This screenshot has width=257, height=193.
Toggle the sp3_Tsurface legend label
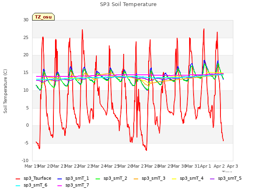click(37, 178)
